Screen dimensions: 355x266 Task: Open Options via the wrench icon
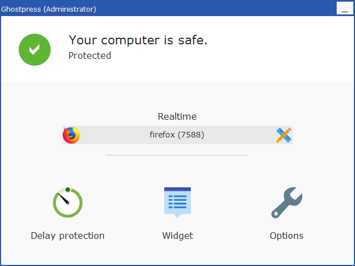(x=287, y=202)
